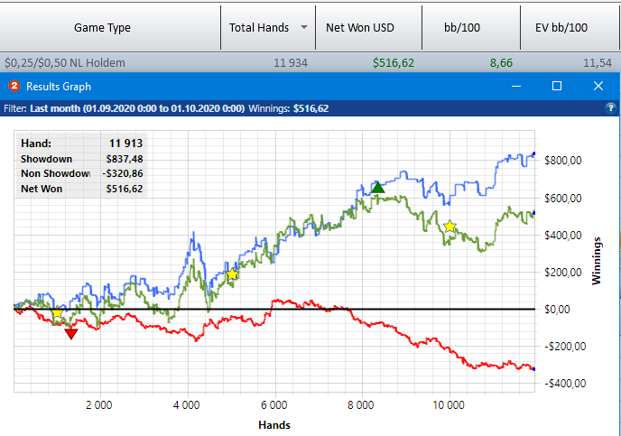Image resolution: width=621 pixels, height=436 pixels.
Task: Click the blue Showdown line end point
Action: pos(533,154)
